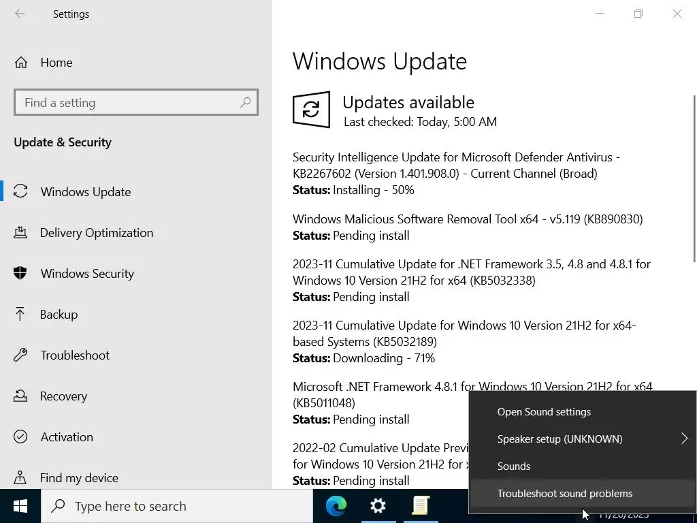
Task: Click the Type here to search box
Action: pos(177,506)
